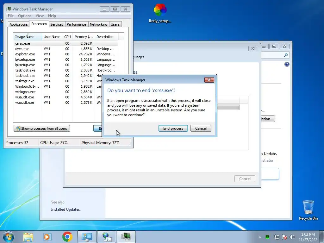Open File Explorer from the taskbar
The image size is (324, 243).
pos(28,237)
